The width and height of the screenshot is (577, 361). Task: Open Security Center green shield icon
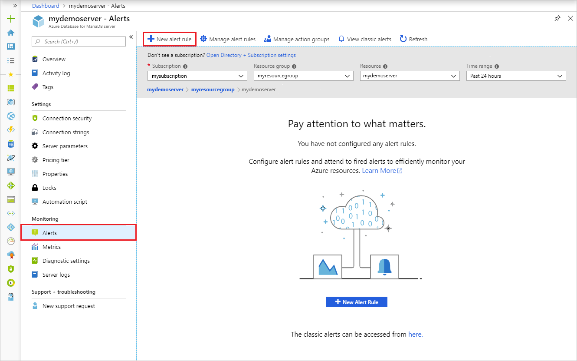pos(11,269)
